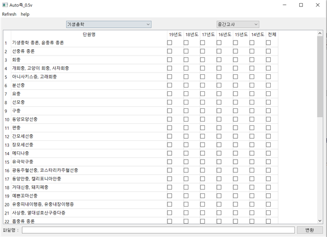
Task: Check 18년도 box for row 2 선충류 총론
Action: tap(186, 51)
